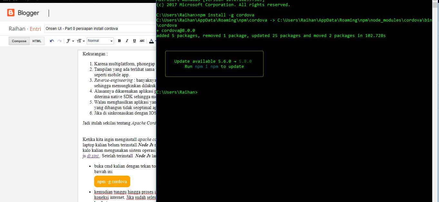Click the Blogger logo icon
This screenshot has width=439, height=202.
[x=11, y=13]
